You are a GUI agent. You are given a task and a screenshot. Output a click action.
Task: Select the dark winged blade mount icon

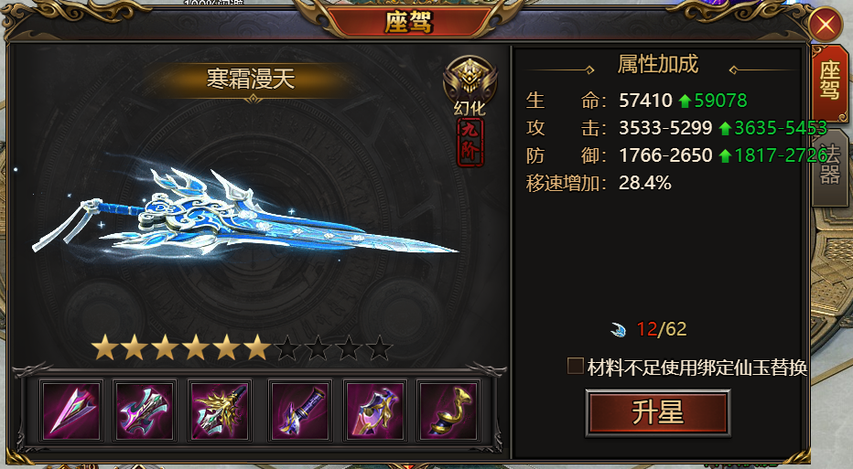[x=145, y=410]
